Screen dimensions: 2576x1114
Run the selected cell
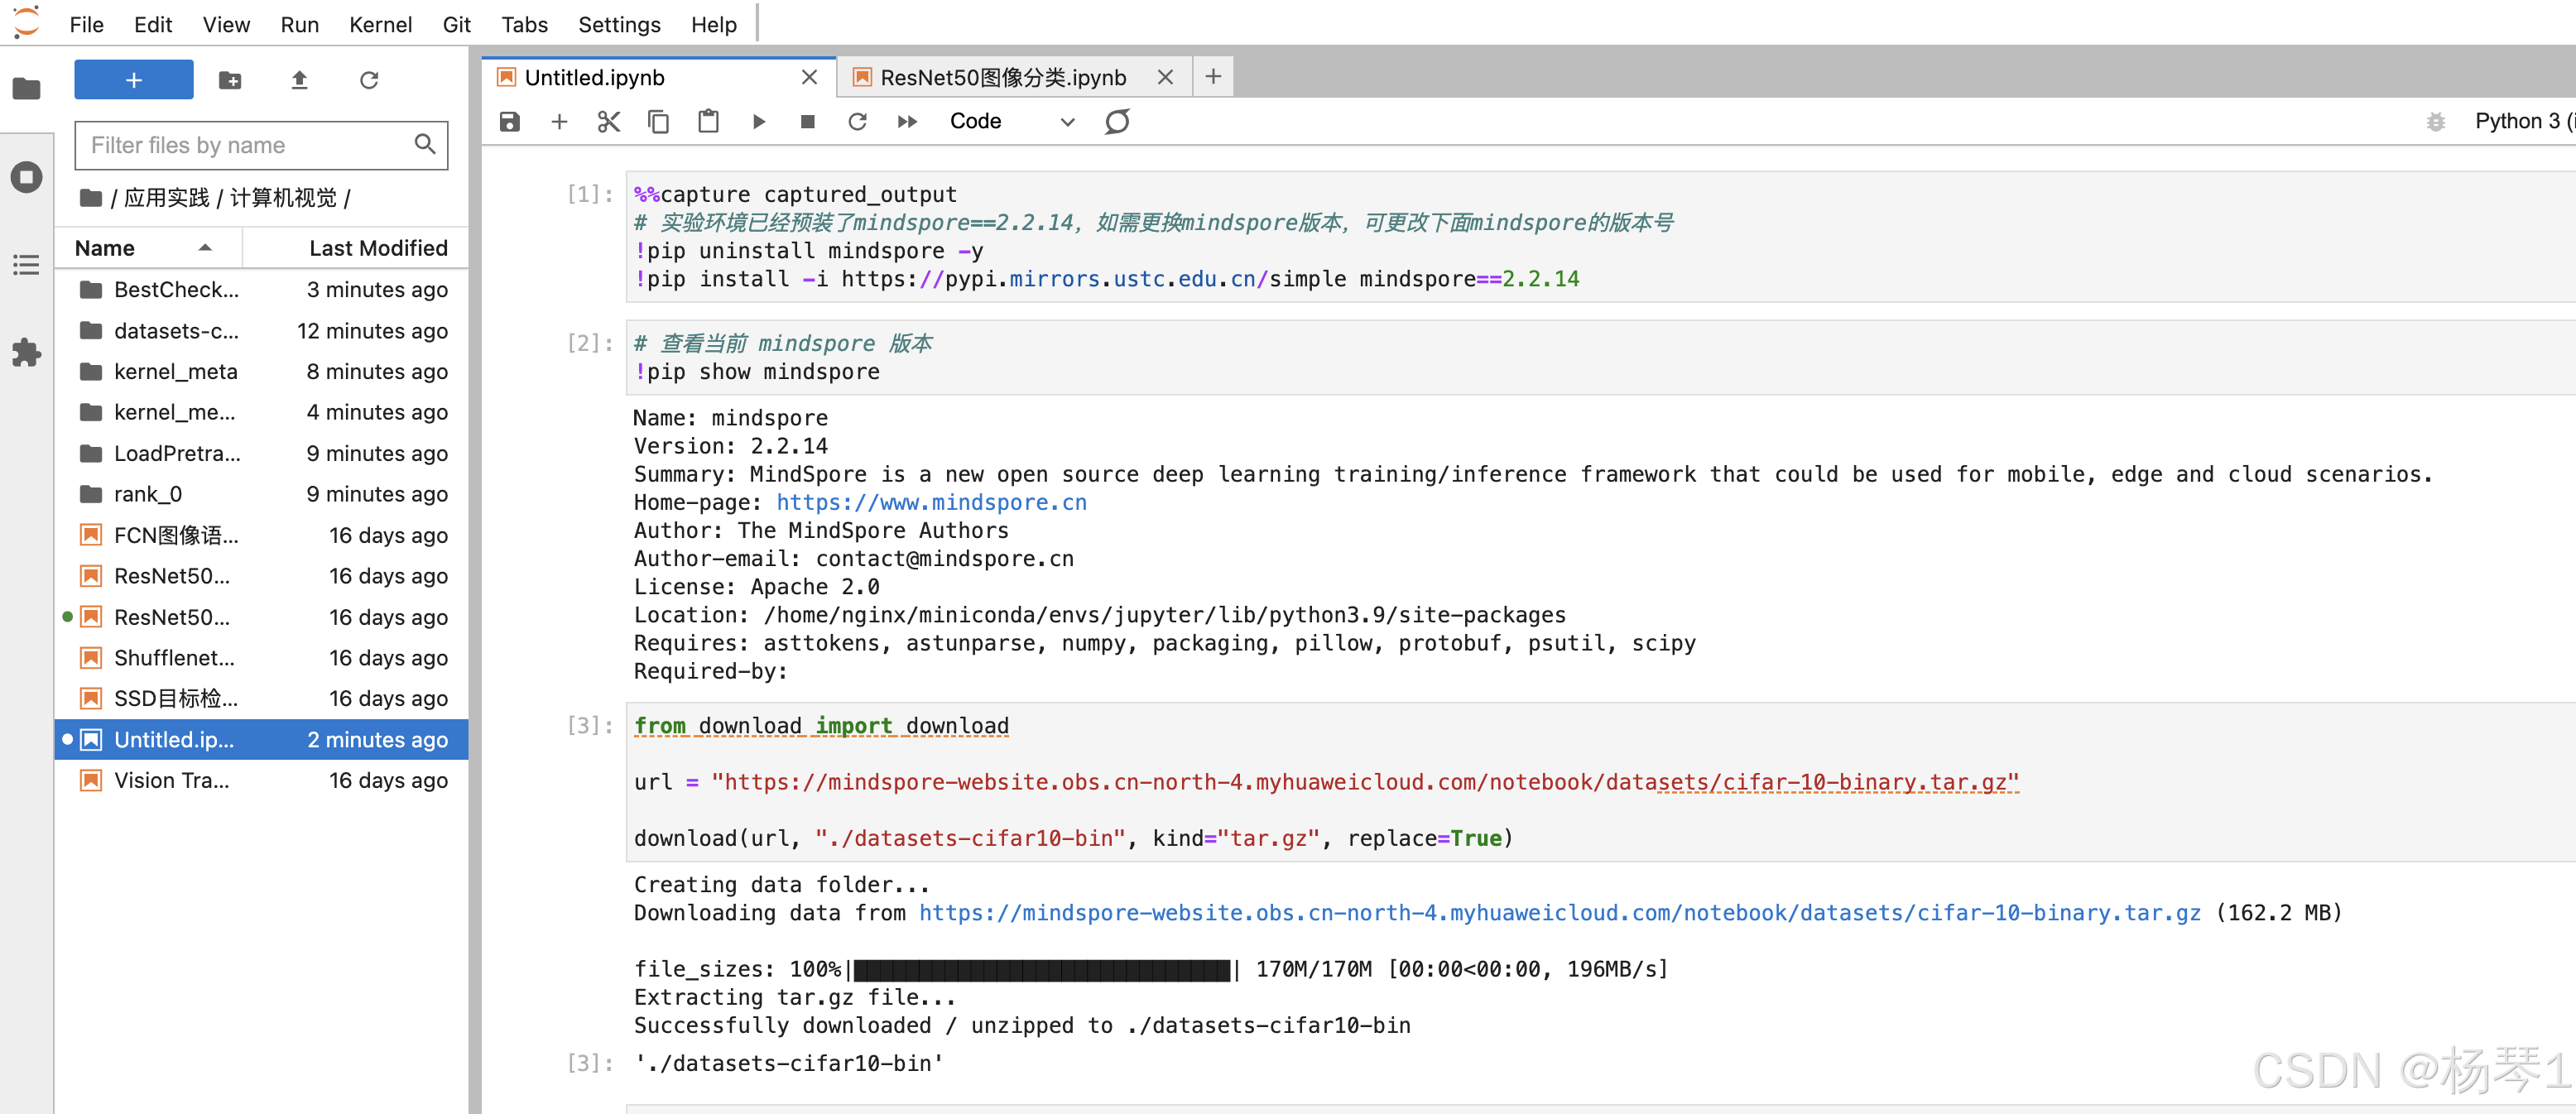[758, 122]
